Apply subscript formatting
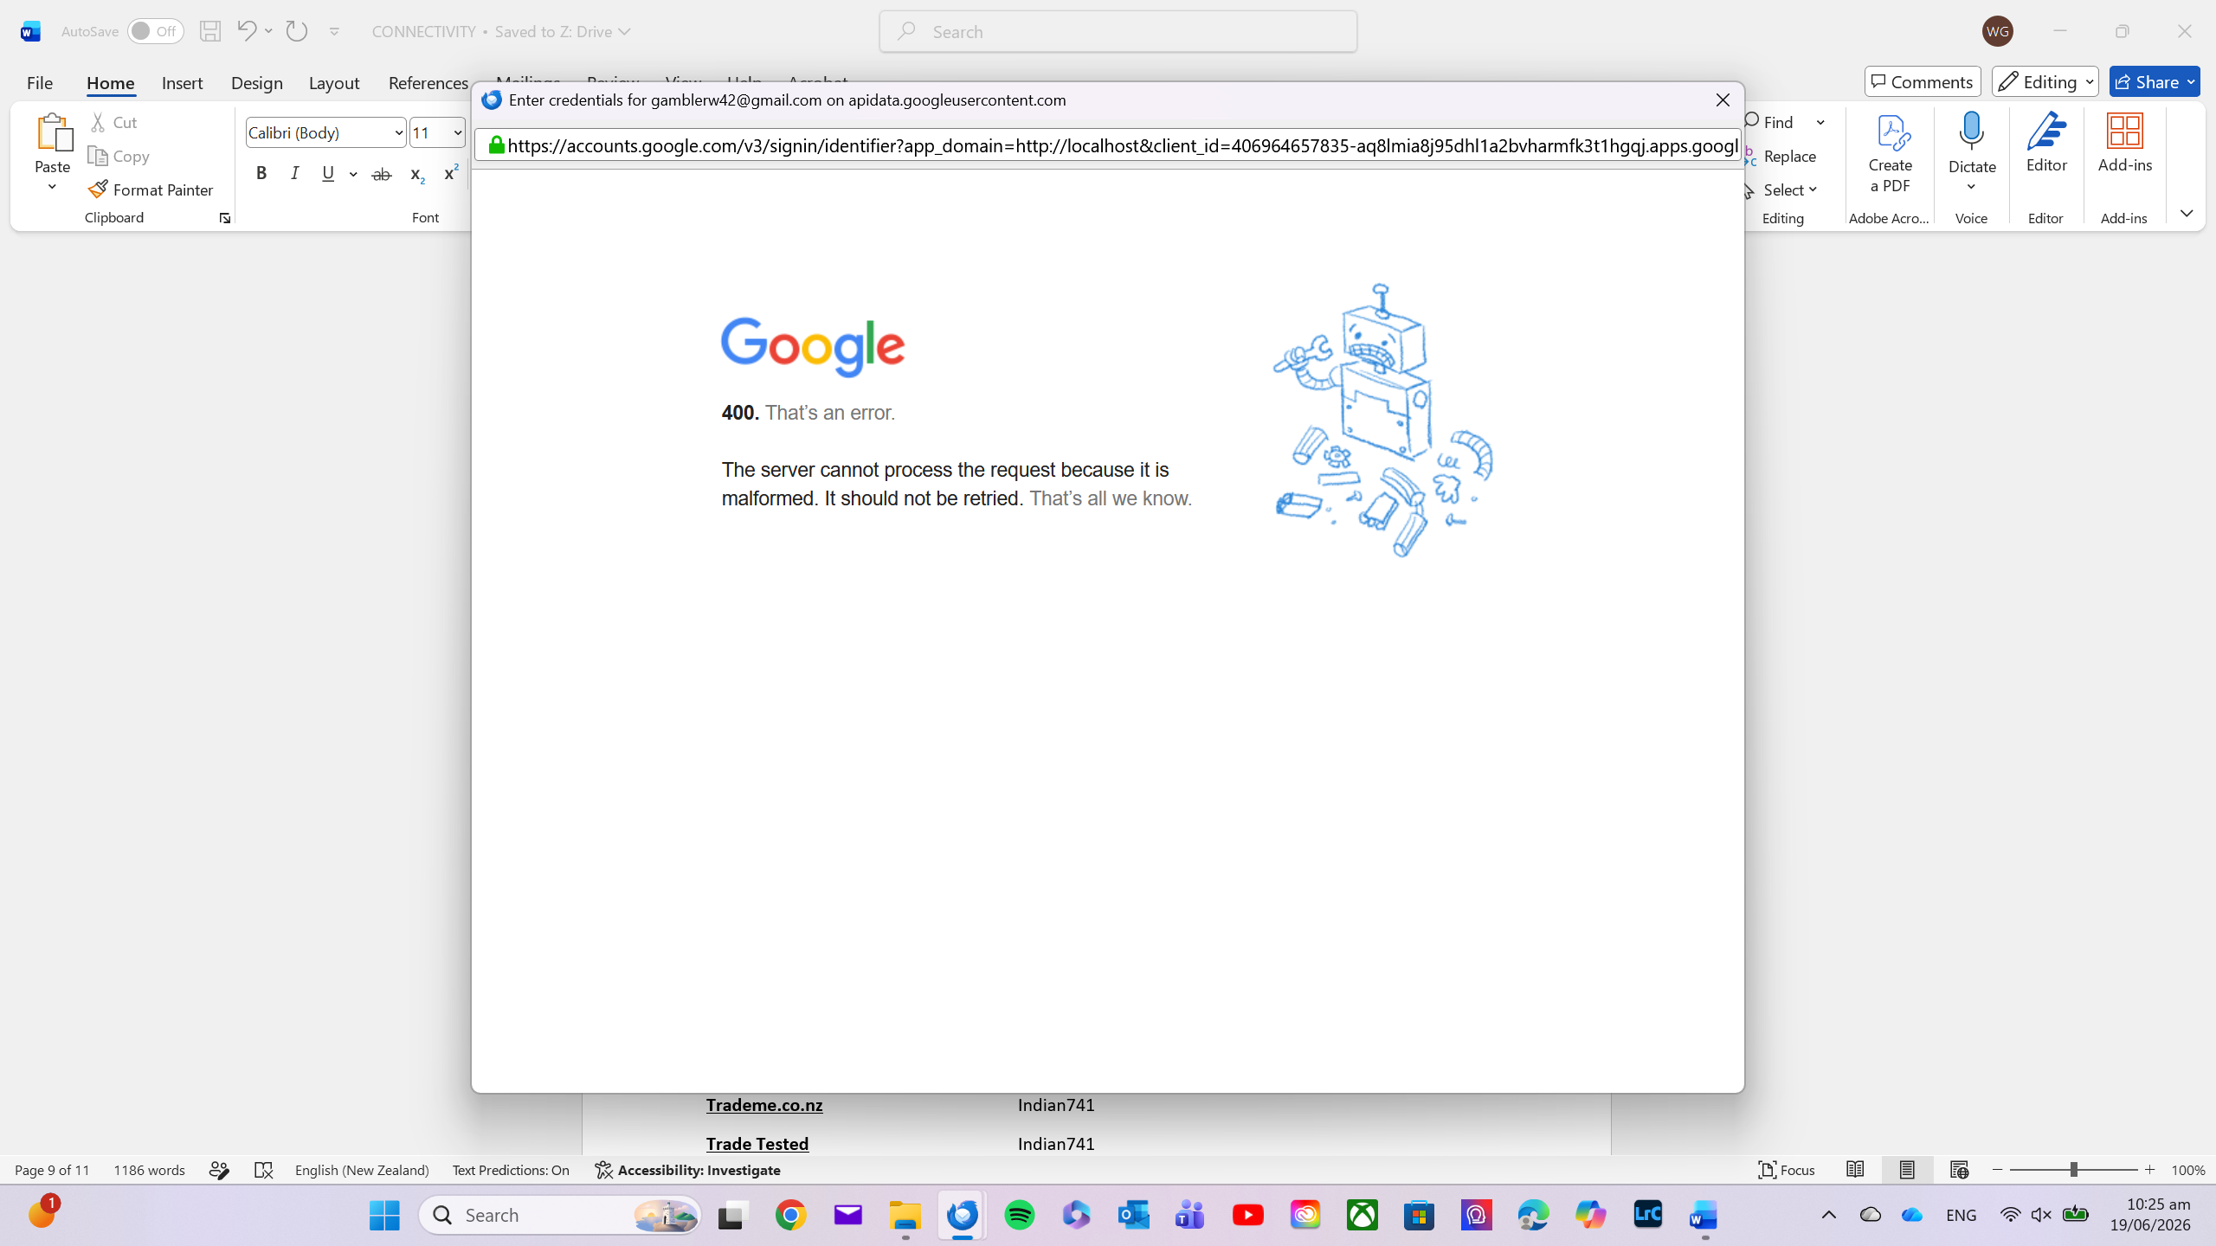 (x=416, y=174)
